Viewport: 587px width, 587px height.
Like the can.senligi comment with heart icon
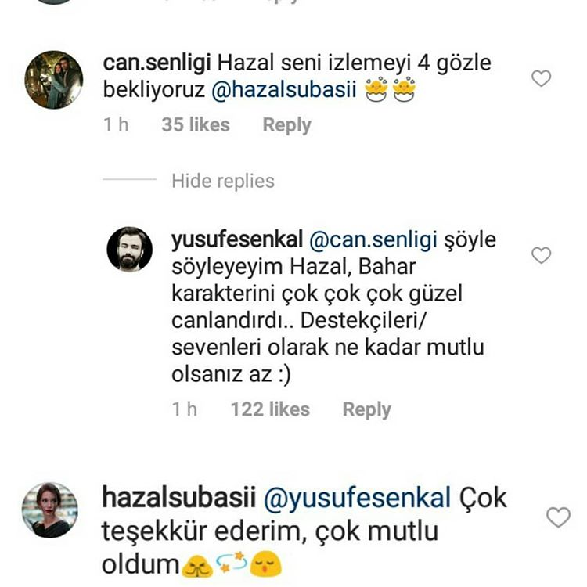click(541, 78)
